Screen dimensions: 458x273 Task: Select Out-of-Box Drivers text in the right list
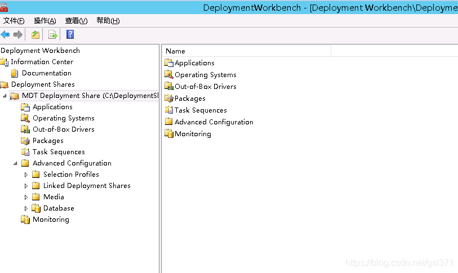[x=206, y=87]
